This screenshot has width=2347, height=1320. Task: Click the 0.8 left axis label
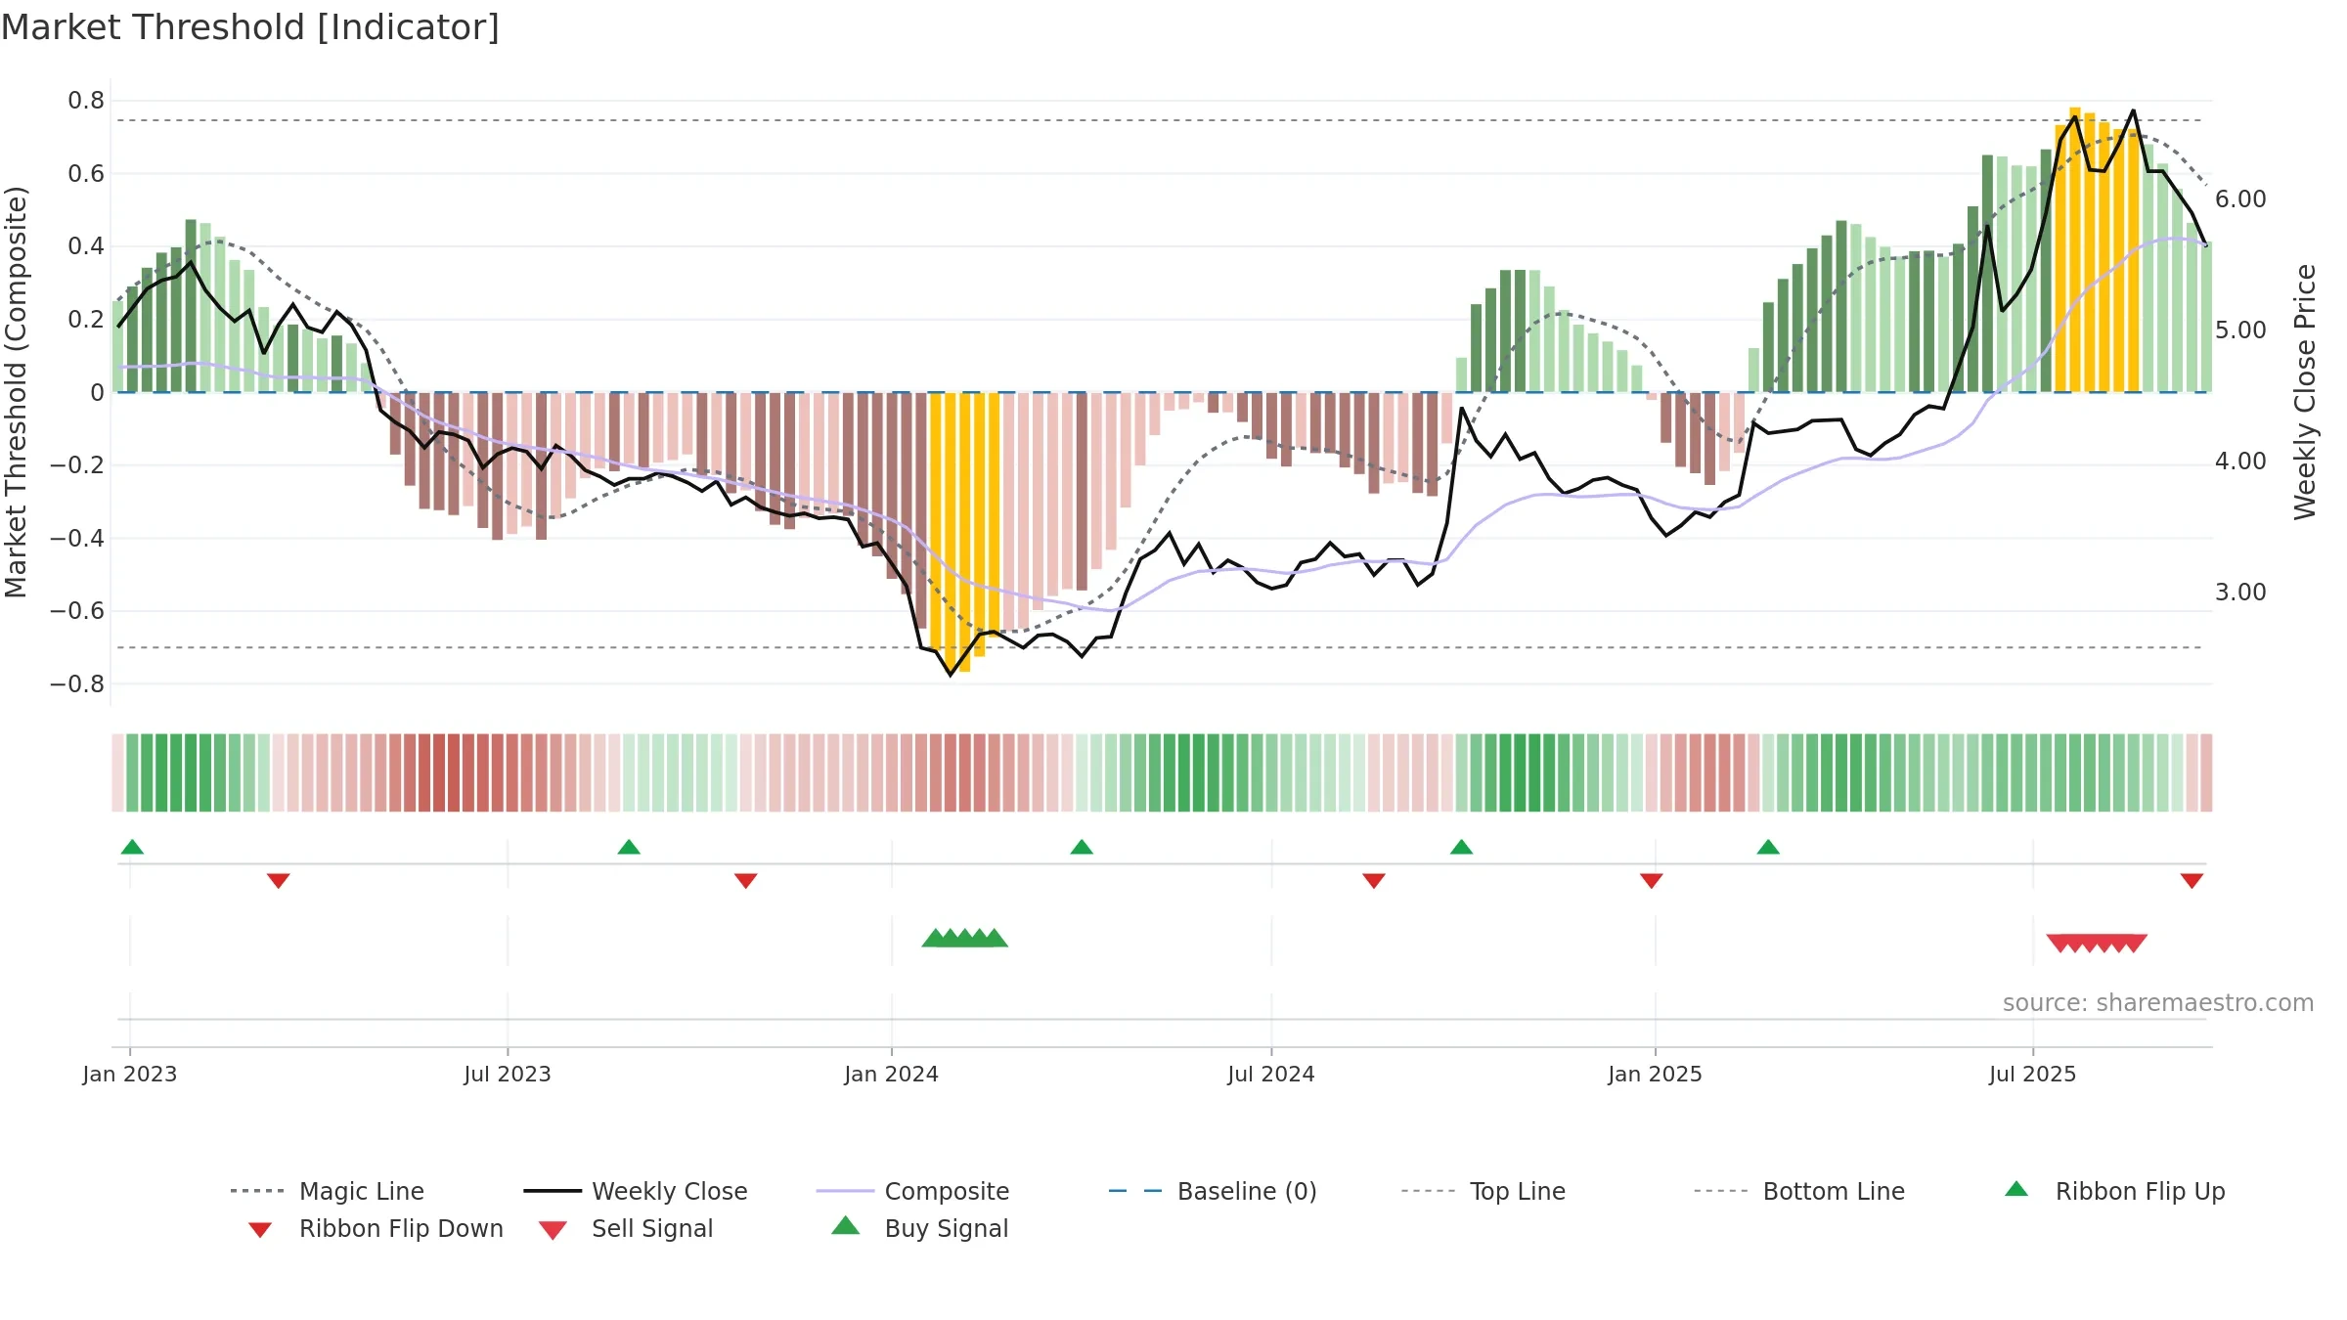[x=86, y=101]
